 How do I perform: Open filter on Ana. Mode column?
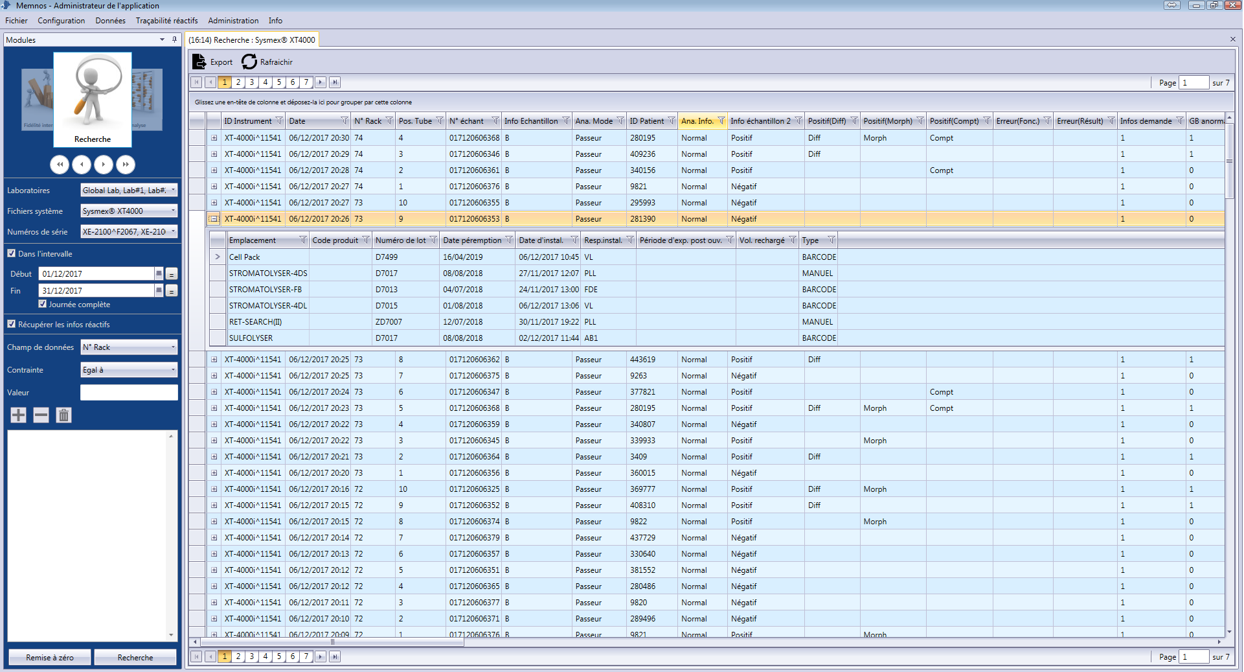click(x=620, y=121)
